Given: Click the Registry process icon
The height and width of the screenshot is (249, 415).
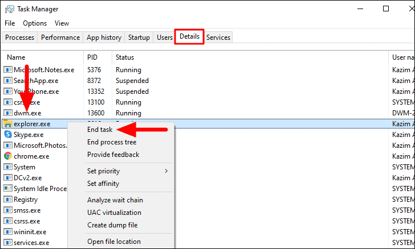Looking at the screenshot, I should pos(8,200).
